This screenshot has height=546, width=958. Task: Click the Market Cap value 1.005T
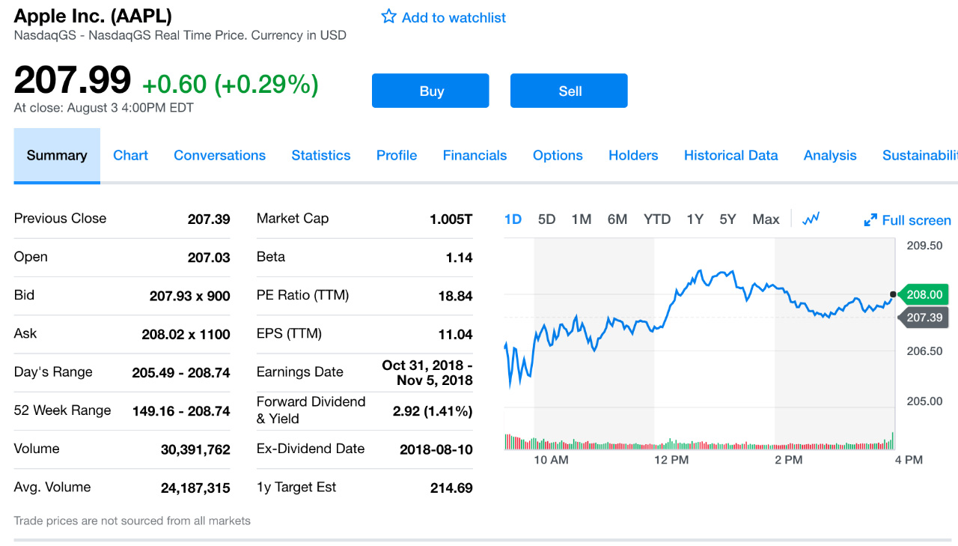coord(451,219)
